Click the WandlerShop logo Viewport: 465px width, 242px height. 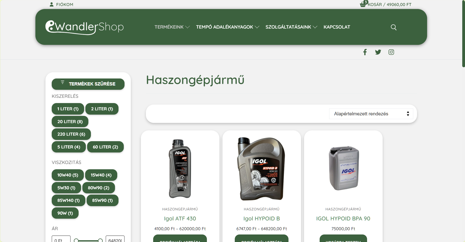[x=84, y=27]
